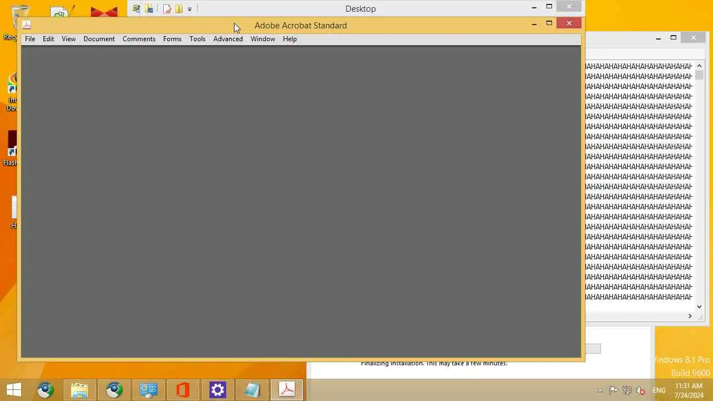The width and height of the screenshot is (713, 401).
Task: Open the second globe browser taskbar icon
Action: pyautogui.click(x=114, y=390)
